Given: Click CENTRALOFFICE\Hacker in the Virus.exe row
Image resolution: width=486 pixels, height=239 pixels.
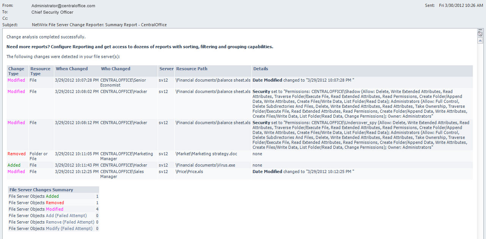Looking at the screenshot, I should [x=124, y=165].
